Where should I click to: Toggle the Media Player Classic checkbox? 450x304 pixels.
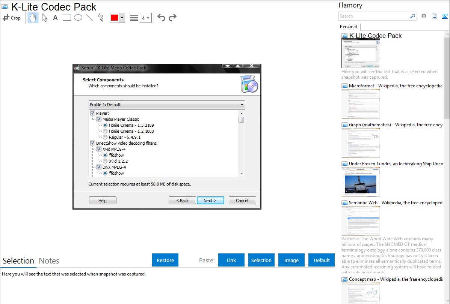pyautogui.click(x=99, y=119)
